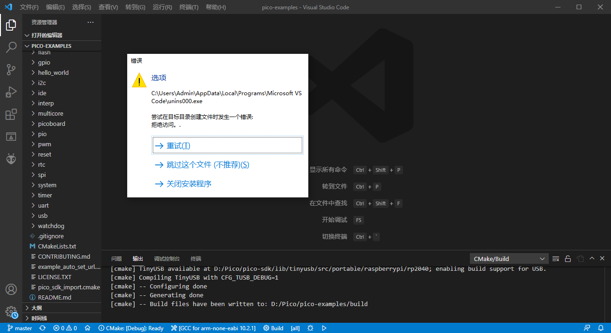
Task: Open the Run and Debug view
Action: (11, 92)
